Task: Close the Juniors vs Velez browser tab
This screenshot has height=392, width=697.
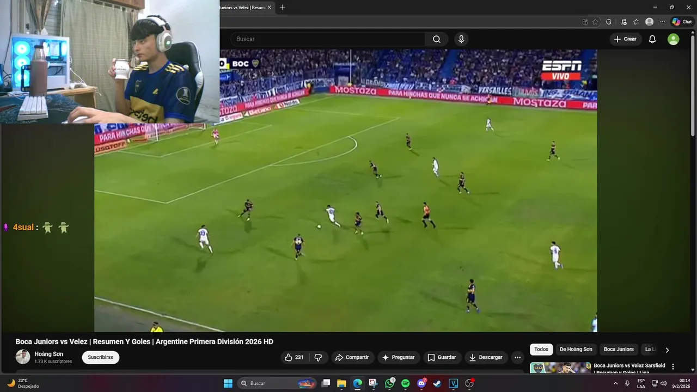Action: (x=269, y=8)
